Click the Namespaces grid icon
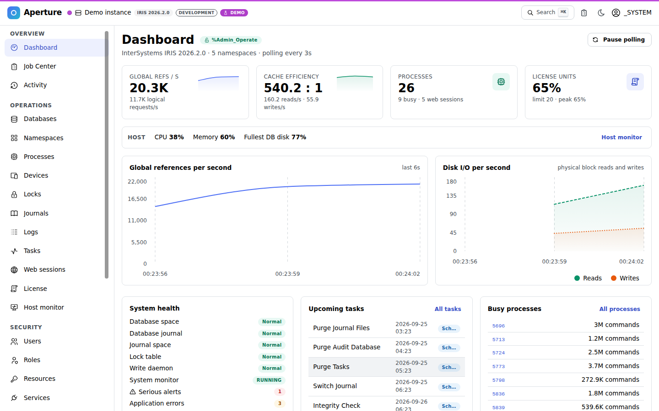This screenshot has width=659, height=411. pyautogui.click(x=14, y=138)
